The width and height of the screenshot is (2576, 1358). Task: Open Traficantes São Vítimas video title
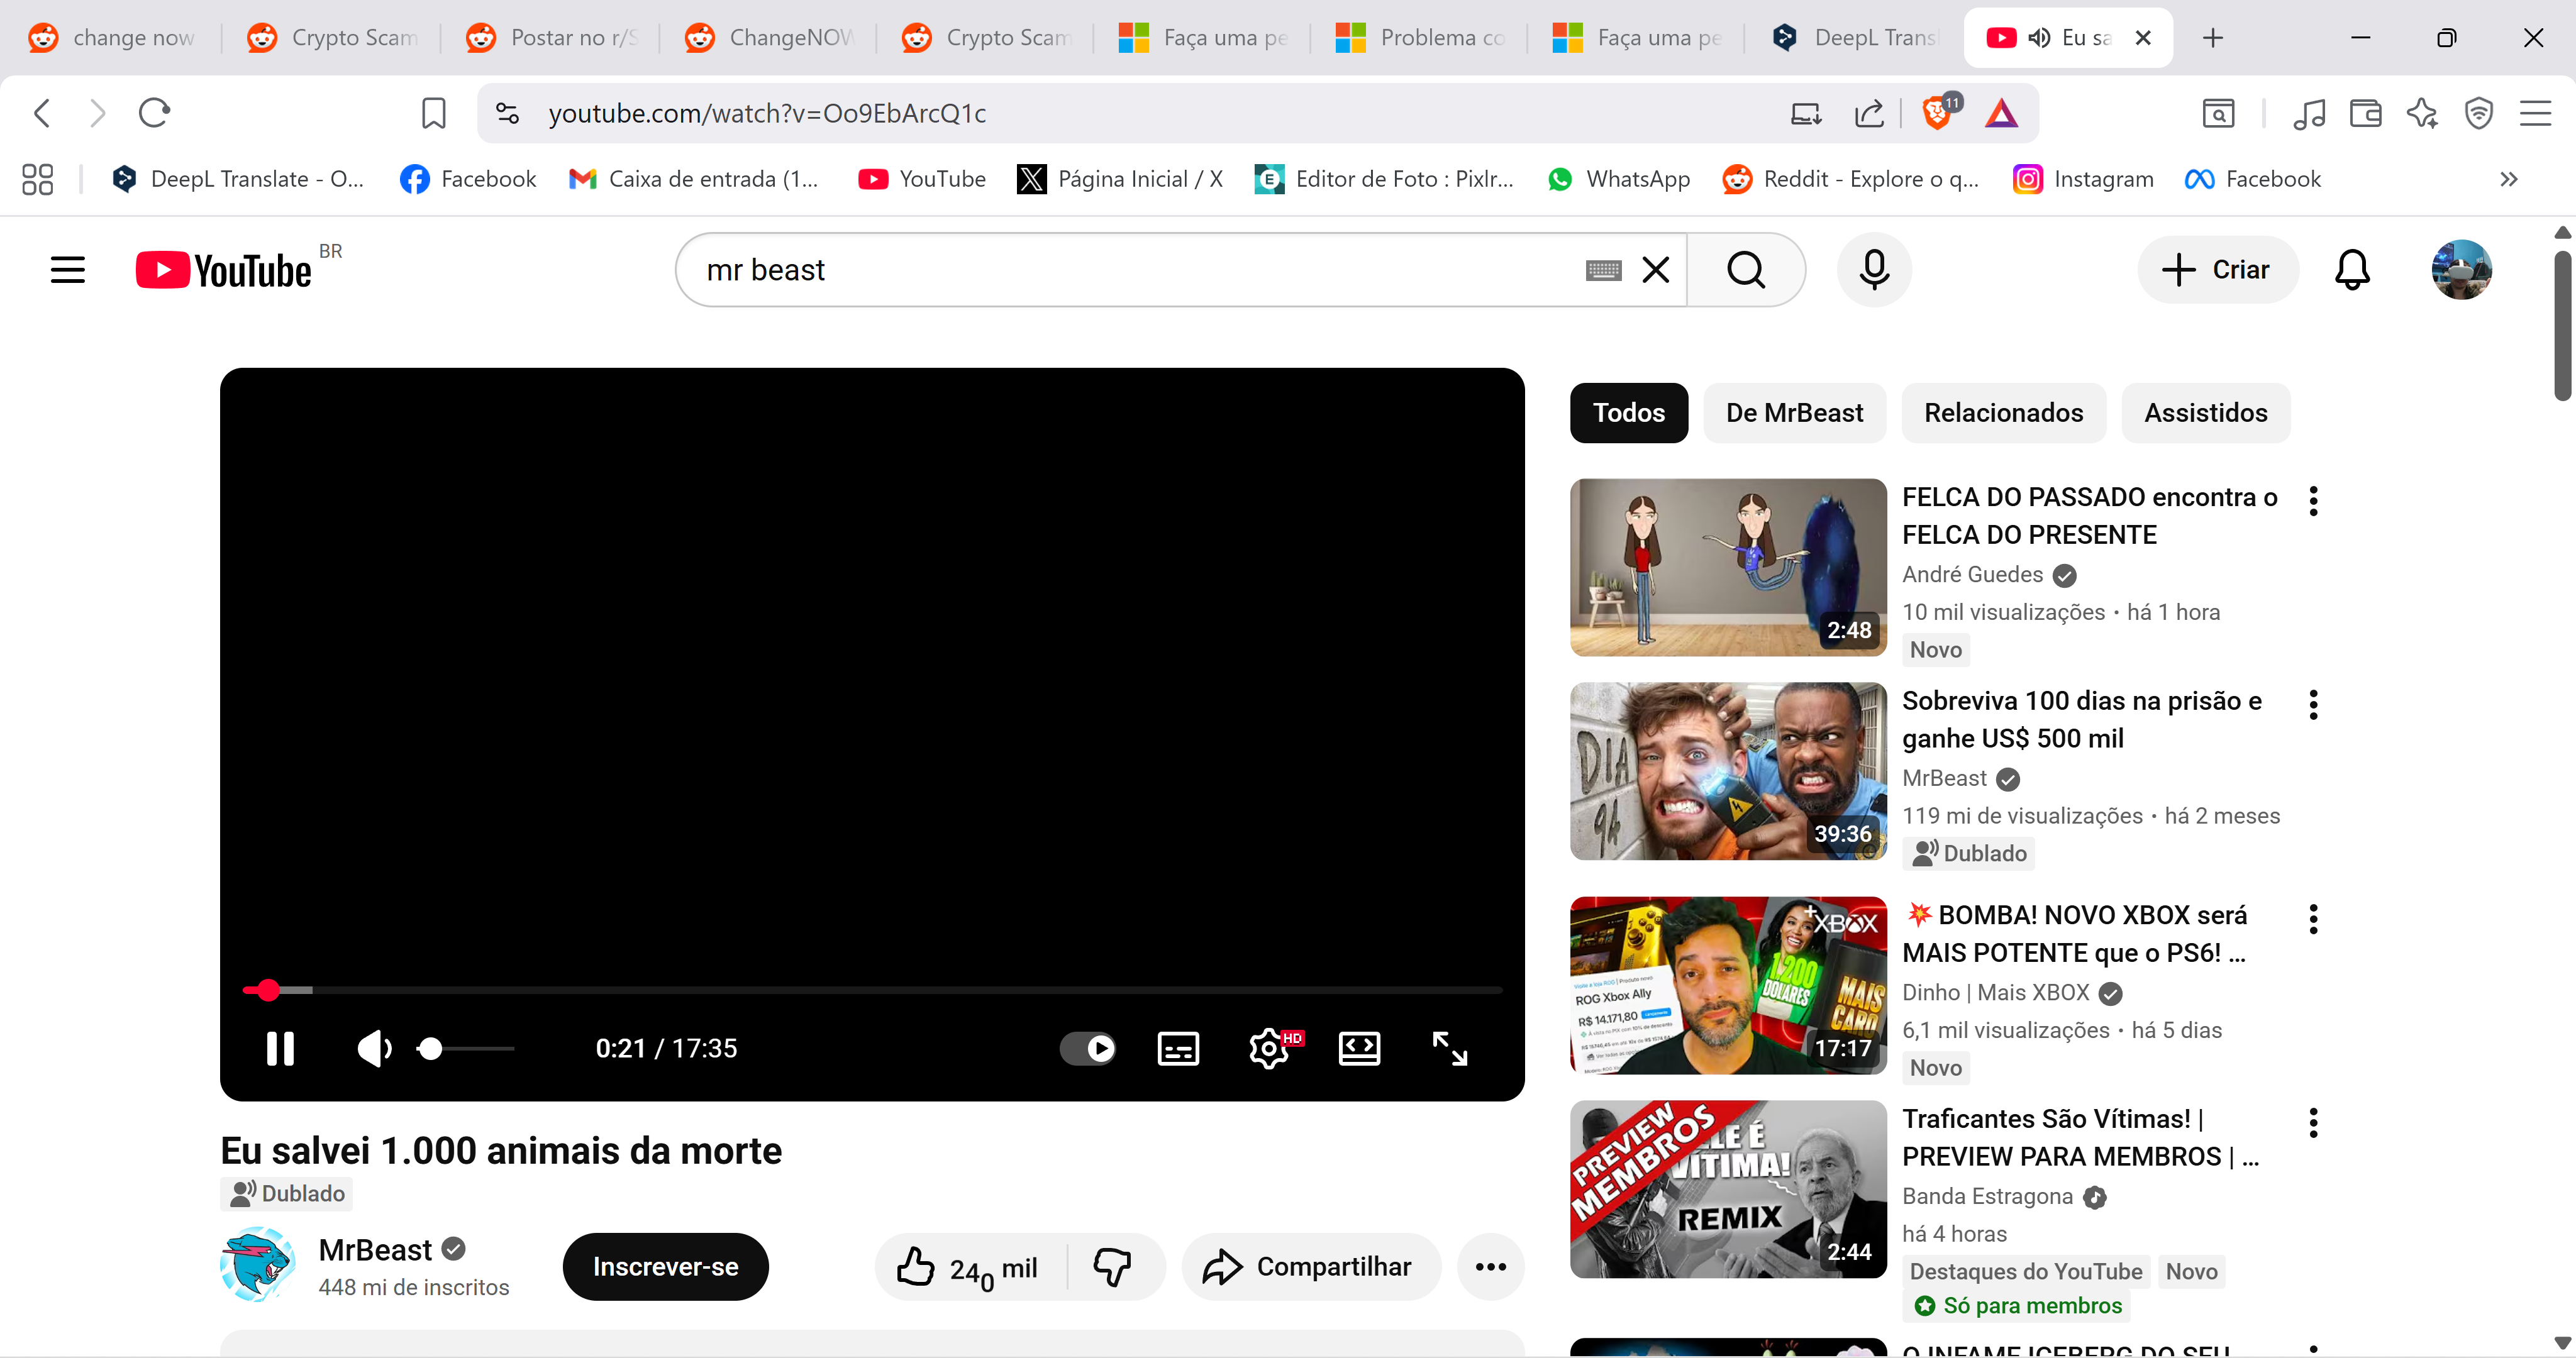pos(2080,1137)
